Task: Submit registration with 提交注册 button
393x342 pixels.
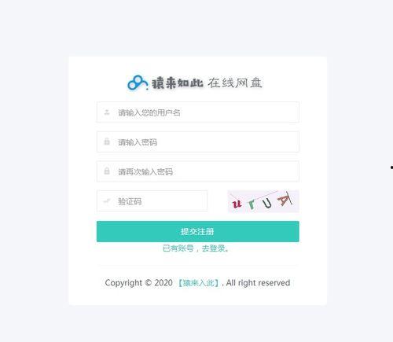Action: pyautogui.click(x=198, y=231)
